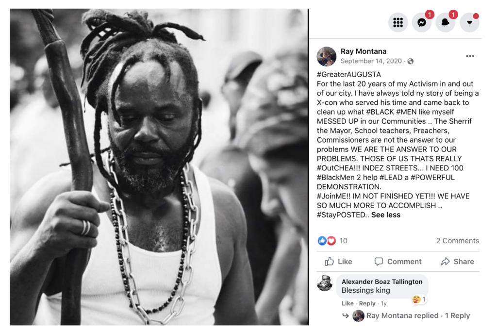This screenshot has width=497, height=331.
Task: Open the 2 Comments link
Action: point(457,241)
